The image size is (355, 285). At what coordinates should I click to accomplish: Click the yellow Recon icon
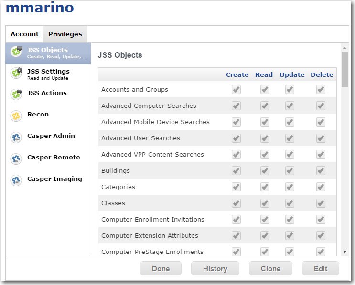click(x=16, y=116)
